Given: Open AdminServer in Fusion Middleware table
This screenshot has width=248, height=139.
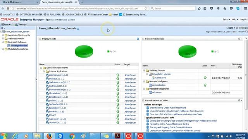Looking at the screenshot, I should [160, 78].
